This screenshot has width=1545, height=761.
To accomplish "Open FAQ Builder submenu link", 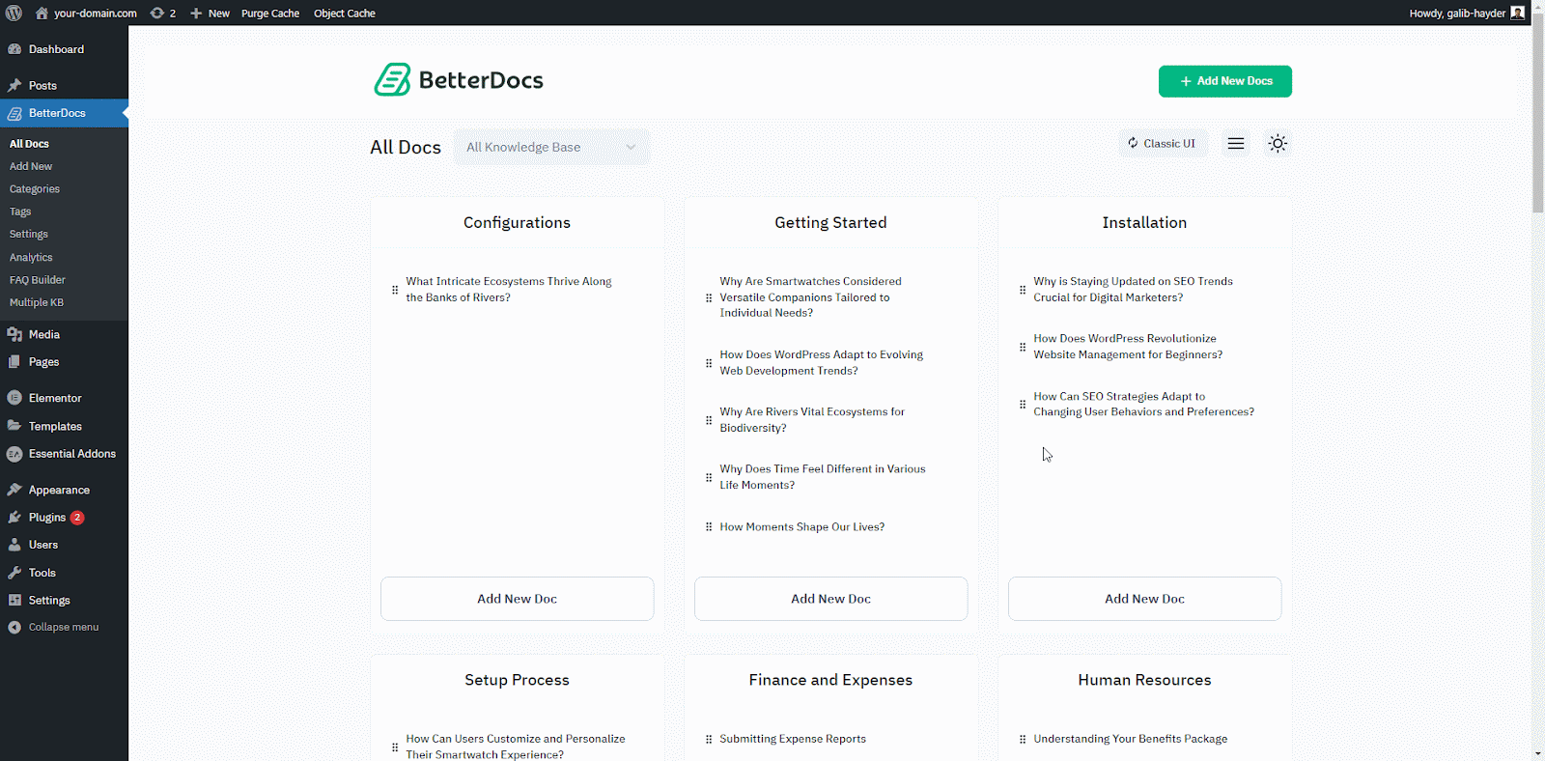I will point(38,280).
